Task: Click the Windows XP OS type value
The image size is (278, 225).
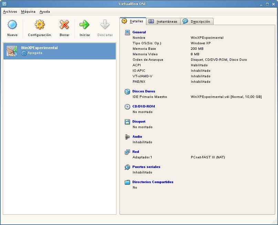Action: click(x=200, y=43)
